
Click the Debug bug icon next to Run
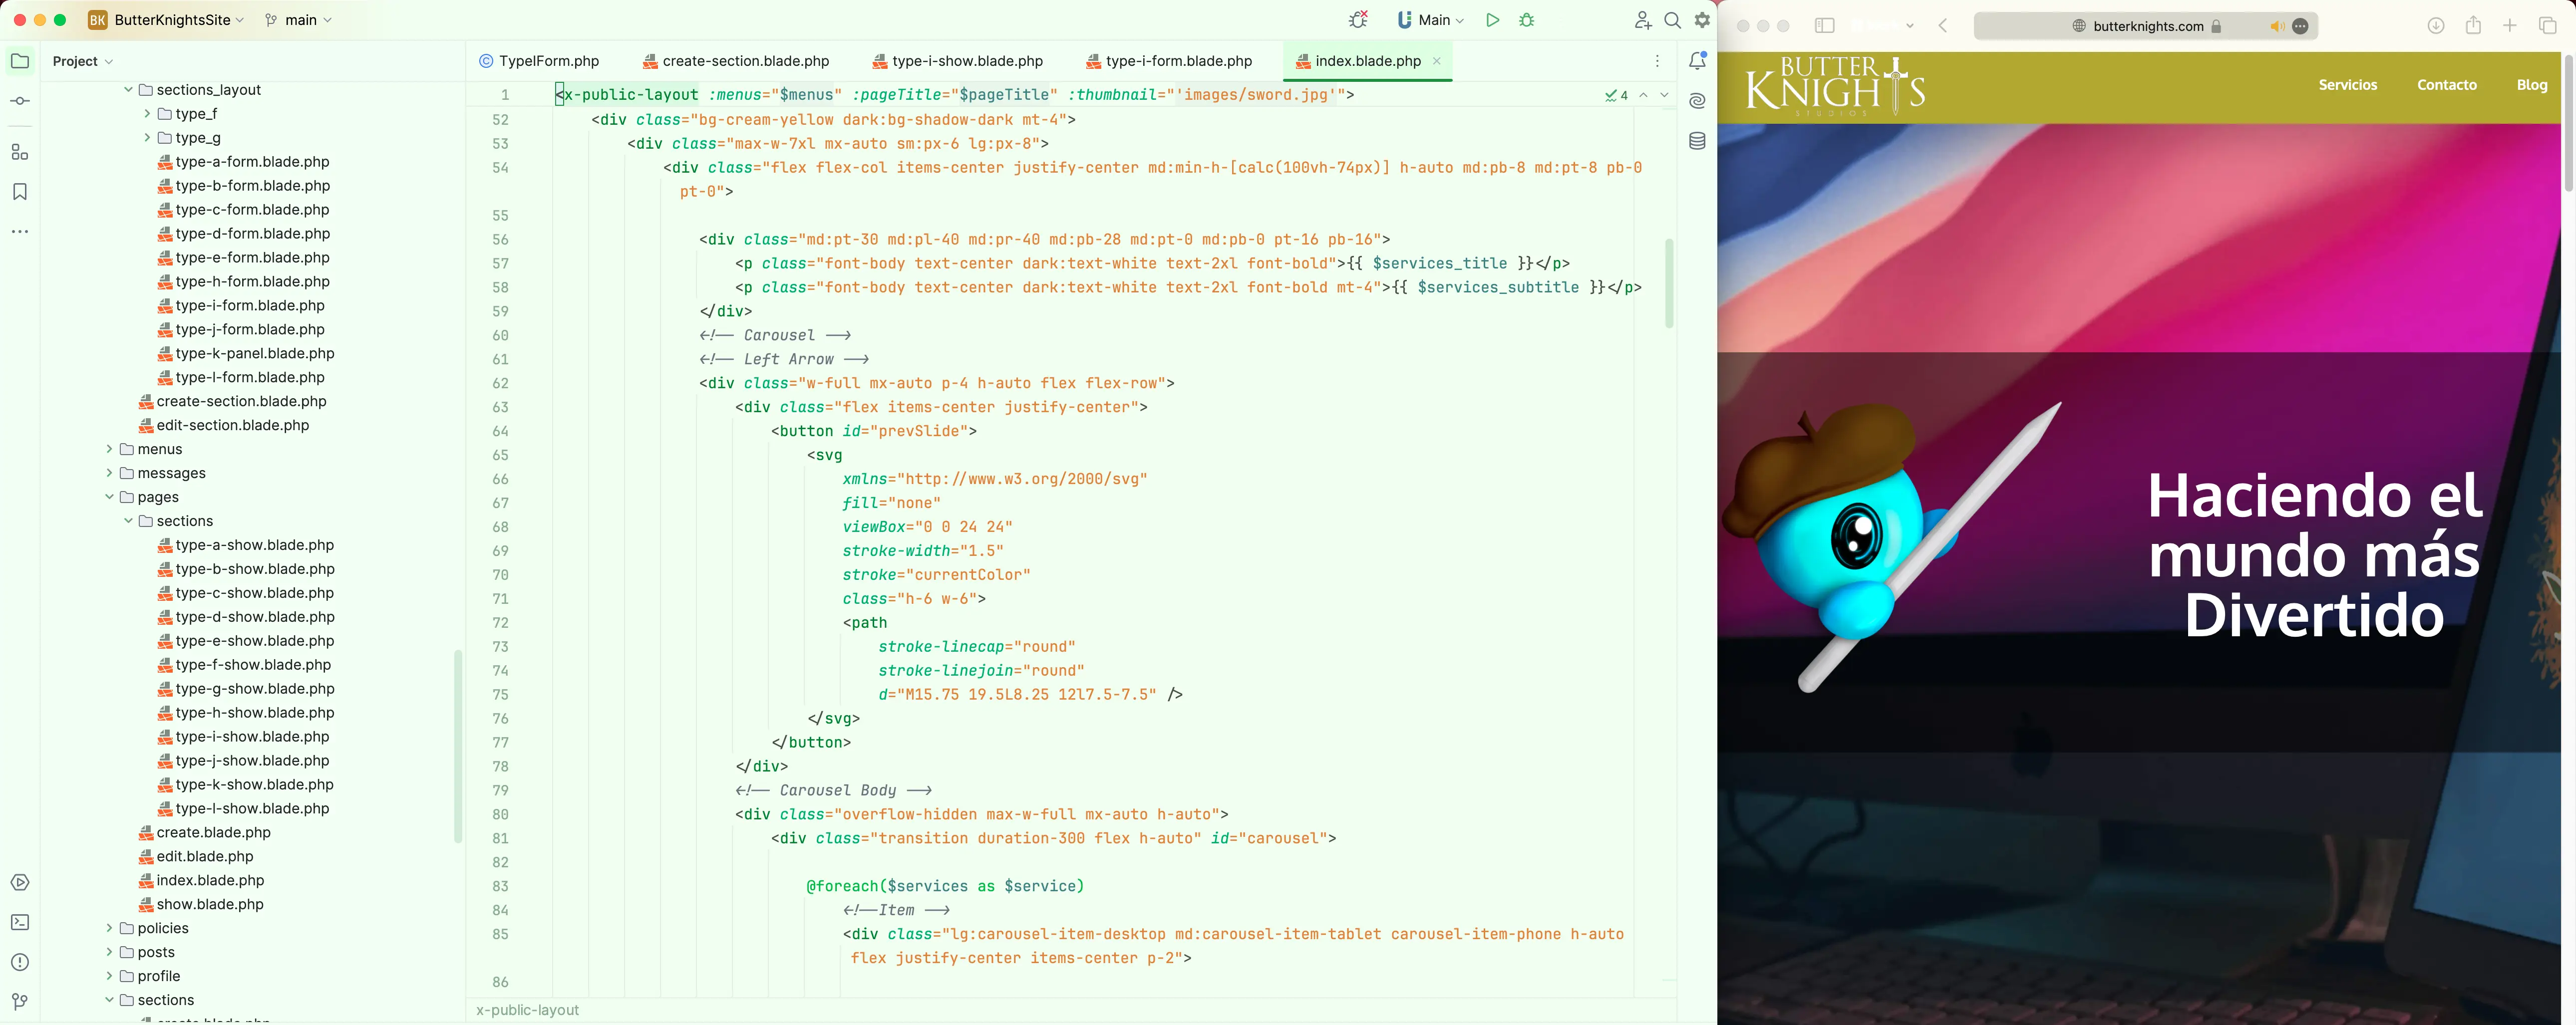tap(1527, 20)
